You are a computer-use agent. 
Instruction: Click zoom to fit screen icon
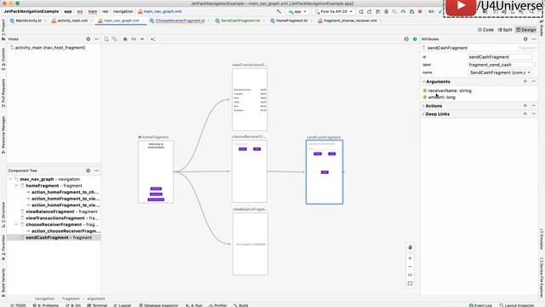[410, 284]
